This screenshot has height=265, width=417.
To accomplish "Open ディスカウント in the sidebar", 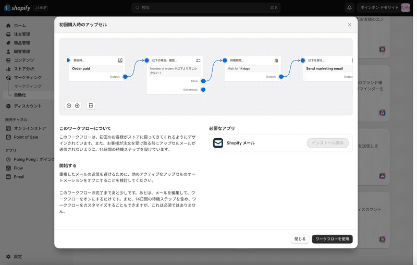I will pyautogui.click(x=28, y=106).
